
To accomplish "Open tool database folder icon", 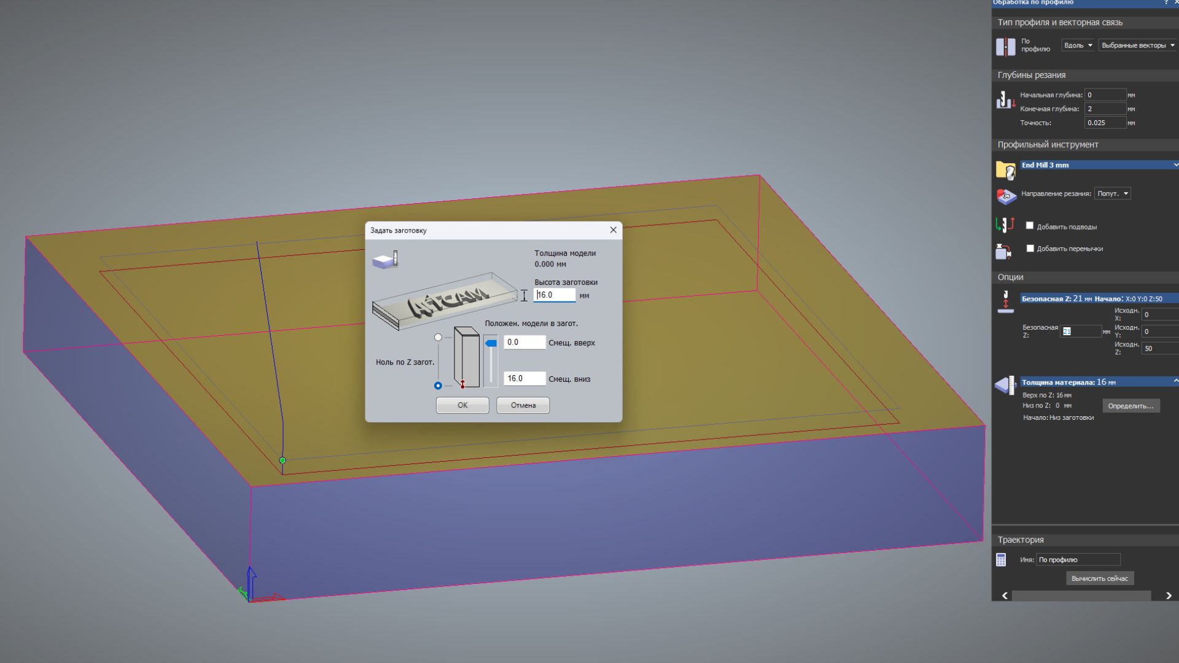I will coord(1005,170).
